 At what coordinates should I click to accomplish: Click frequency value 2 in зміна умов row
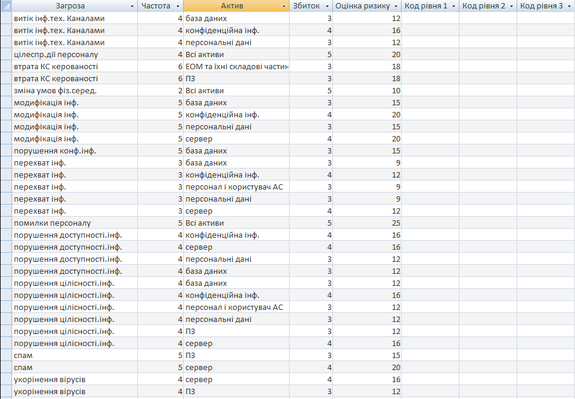pyautogui.click(x=161, y=90)
